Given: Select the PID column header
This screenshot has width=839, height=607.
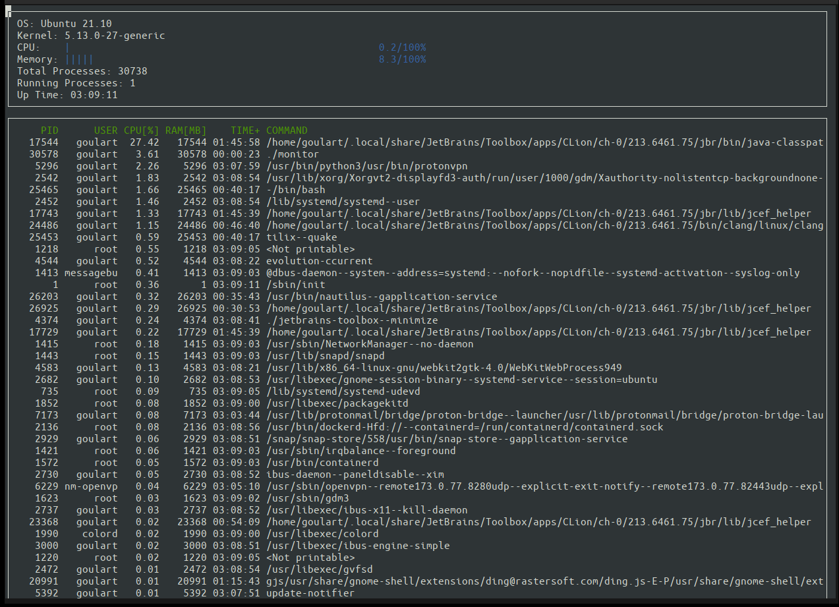Looking at the screenshot, I should coord(49,130).
